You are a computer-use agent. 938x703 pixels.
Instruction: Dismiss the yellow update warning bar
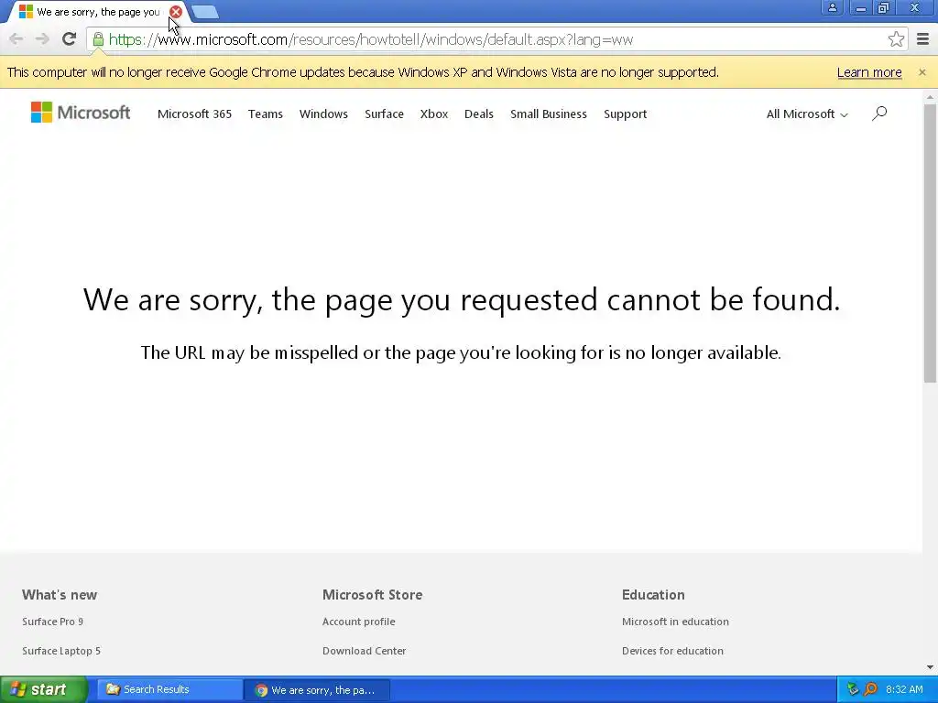point(922,72)
